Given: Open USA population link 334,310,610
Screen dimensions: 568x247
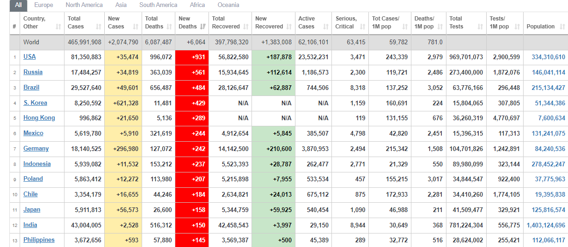Looking at the screenshot, I should [548, 57].
